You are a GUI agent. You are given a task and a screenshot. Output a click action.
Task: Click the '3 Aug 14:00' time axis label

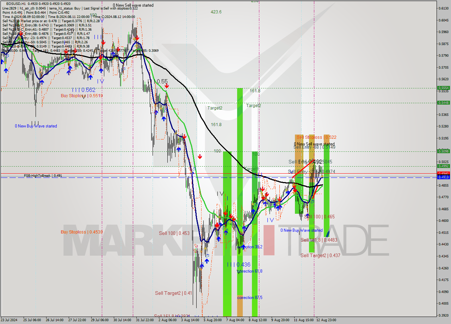[x=190, y=320]
